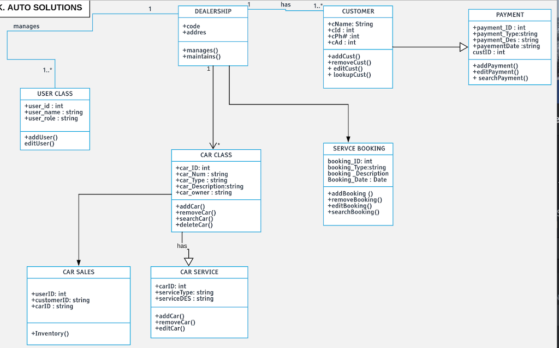Select the inheritance triangle above CAR SERVICE
Screen dimensions: 559x348
pos(188,261)
